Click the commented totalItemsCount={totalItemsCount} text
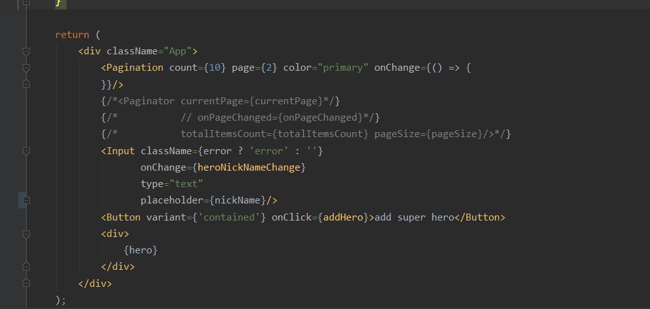The height and width of the screenshot is (309, 650). tap(274, 135)
